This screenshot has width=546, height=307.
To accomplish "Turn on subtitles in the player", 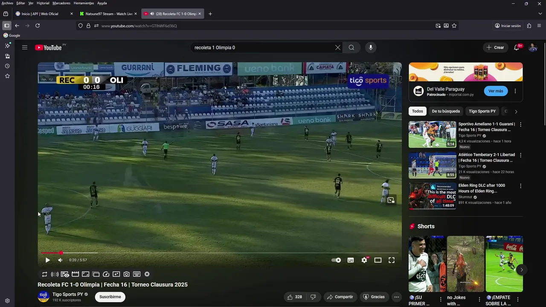I will pos(351,260).
